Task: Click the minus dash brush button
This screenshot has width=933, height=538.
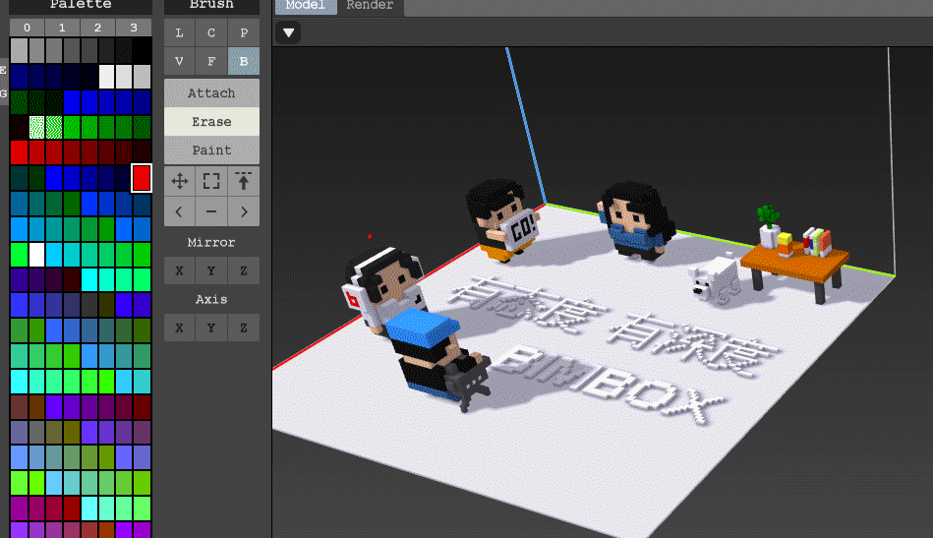Action: click(211, 211)
